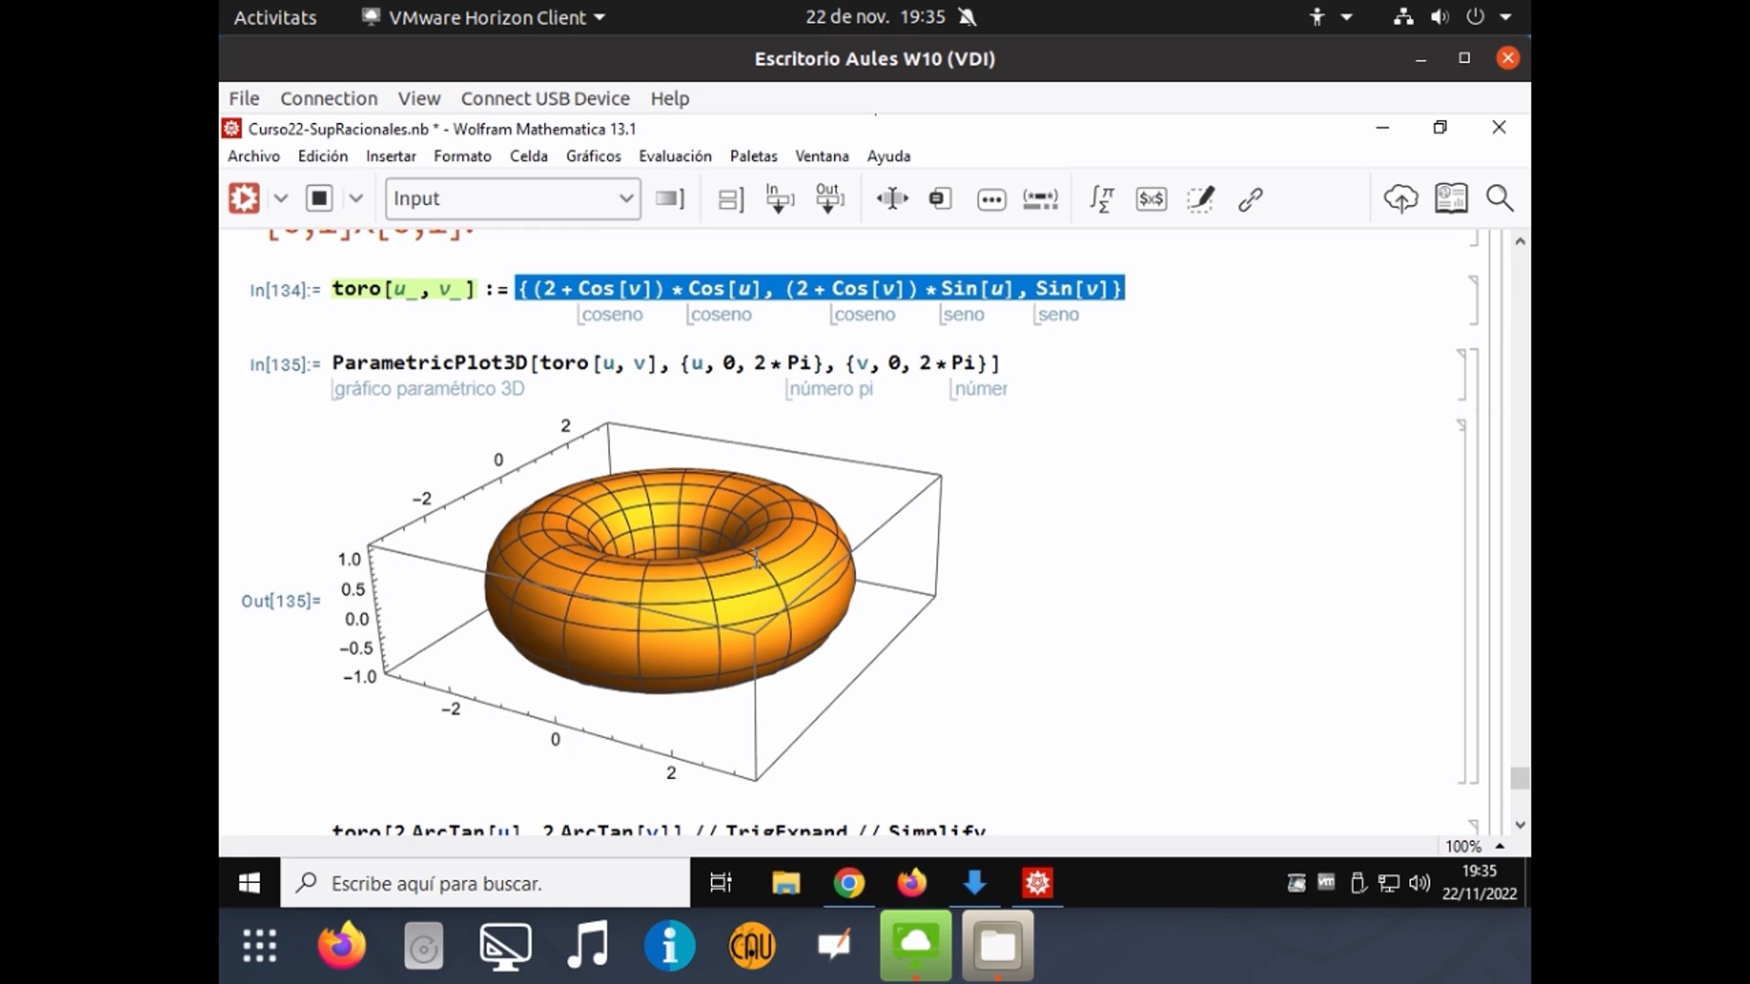Click the dollar sign formatting icon
The image size is (1750, 984).
click(1151, 199)
